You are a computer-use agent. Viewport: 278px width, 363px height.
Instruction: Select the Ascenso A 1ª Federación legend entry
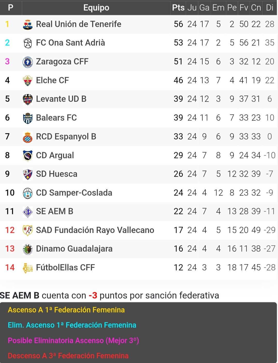tap(66, 310)
